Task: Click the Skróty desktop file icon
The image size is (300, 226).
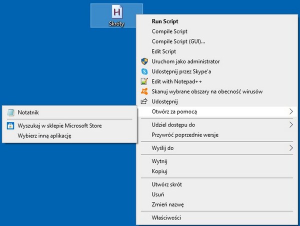Action: (117, 12)
